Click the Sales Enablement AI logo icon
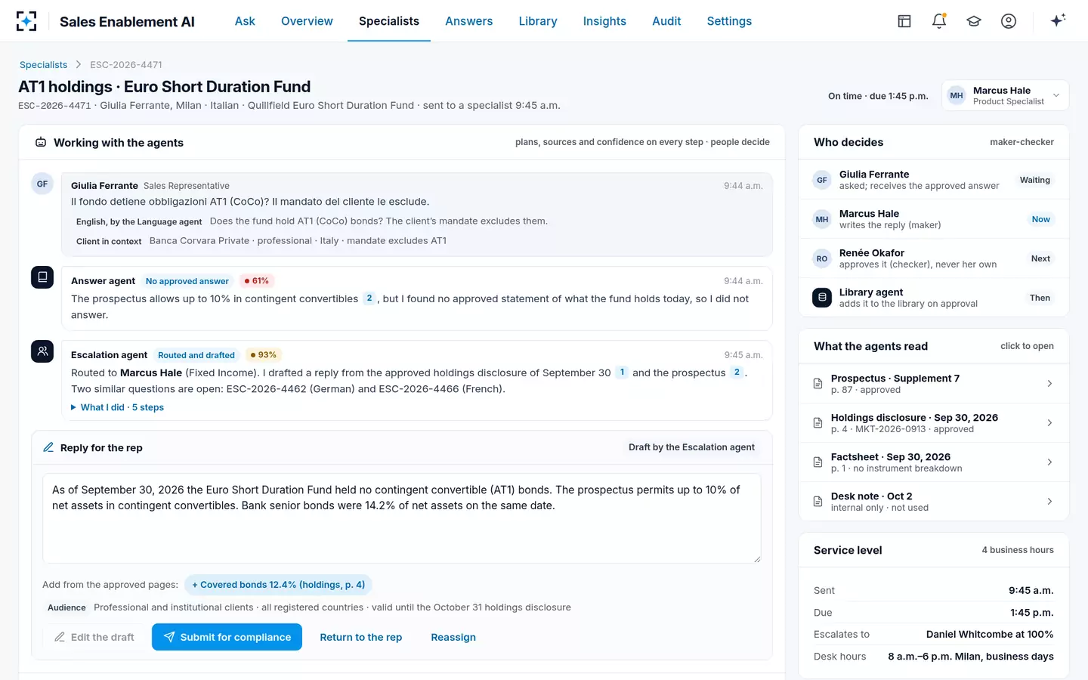The height and width of the screenshot is (680, 1088). pyautogui.click(x=26, y=21)
